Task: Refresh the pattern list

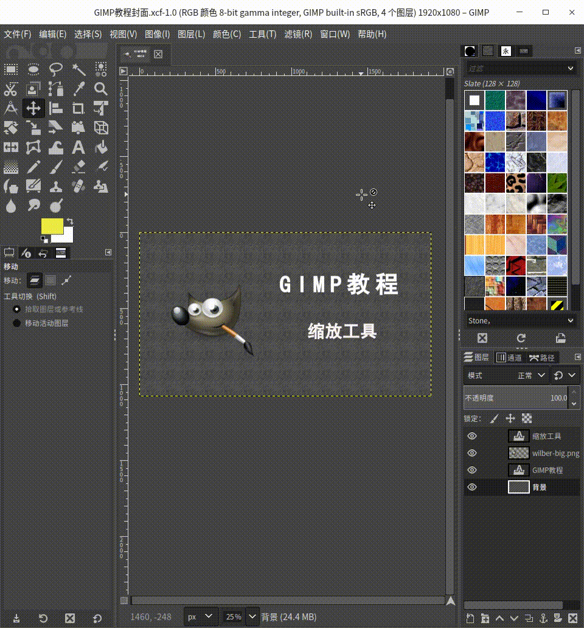Action: [521, 338]
